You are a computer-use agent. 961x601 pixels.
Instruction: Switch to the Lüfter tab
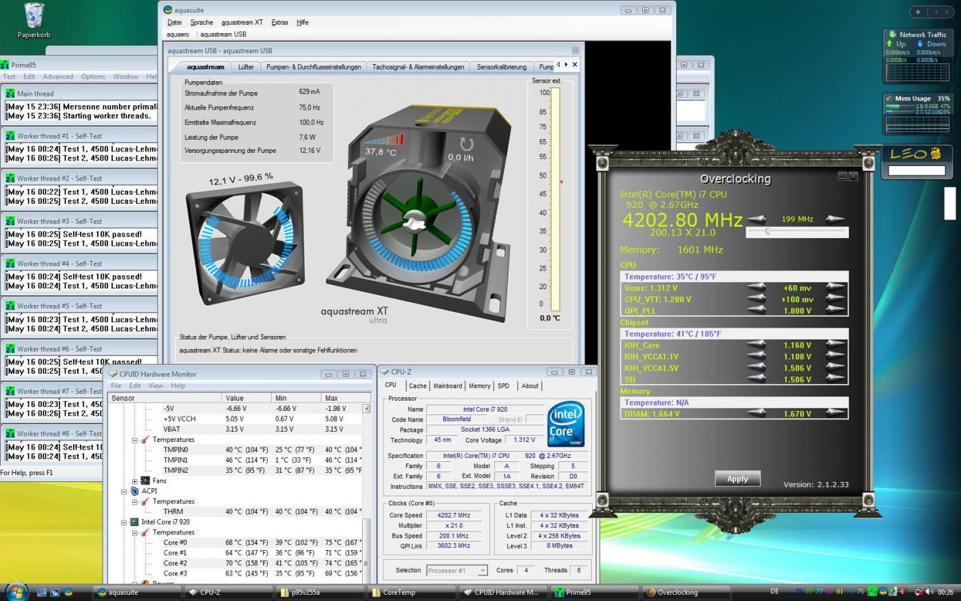click(x=246, y=67)
